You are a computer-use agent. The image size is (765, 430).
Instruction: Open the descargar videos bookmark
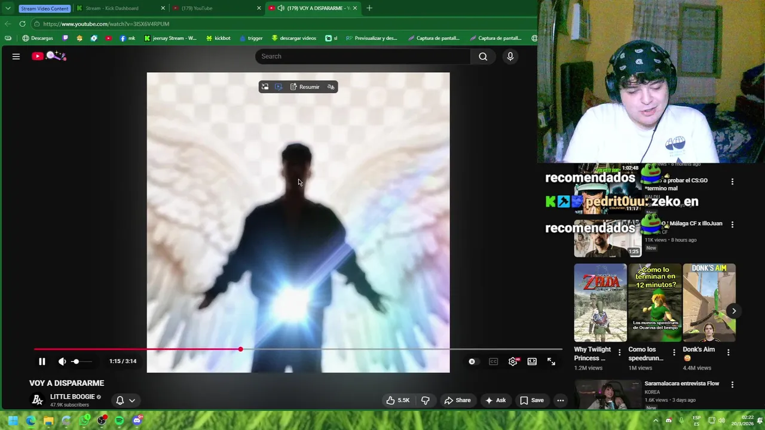click(x=293, y=38)
